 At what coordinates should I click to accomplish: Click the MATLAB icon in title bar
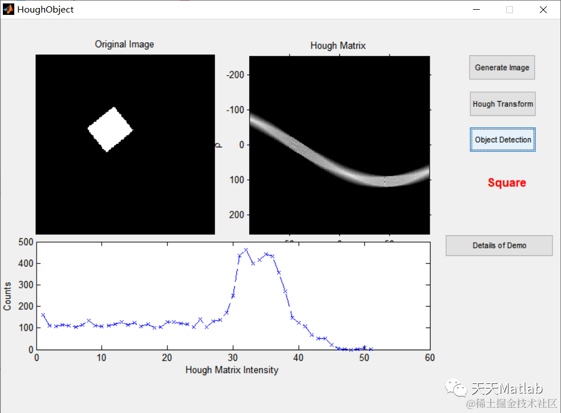coord(8,9)
